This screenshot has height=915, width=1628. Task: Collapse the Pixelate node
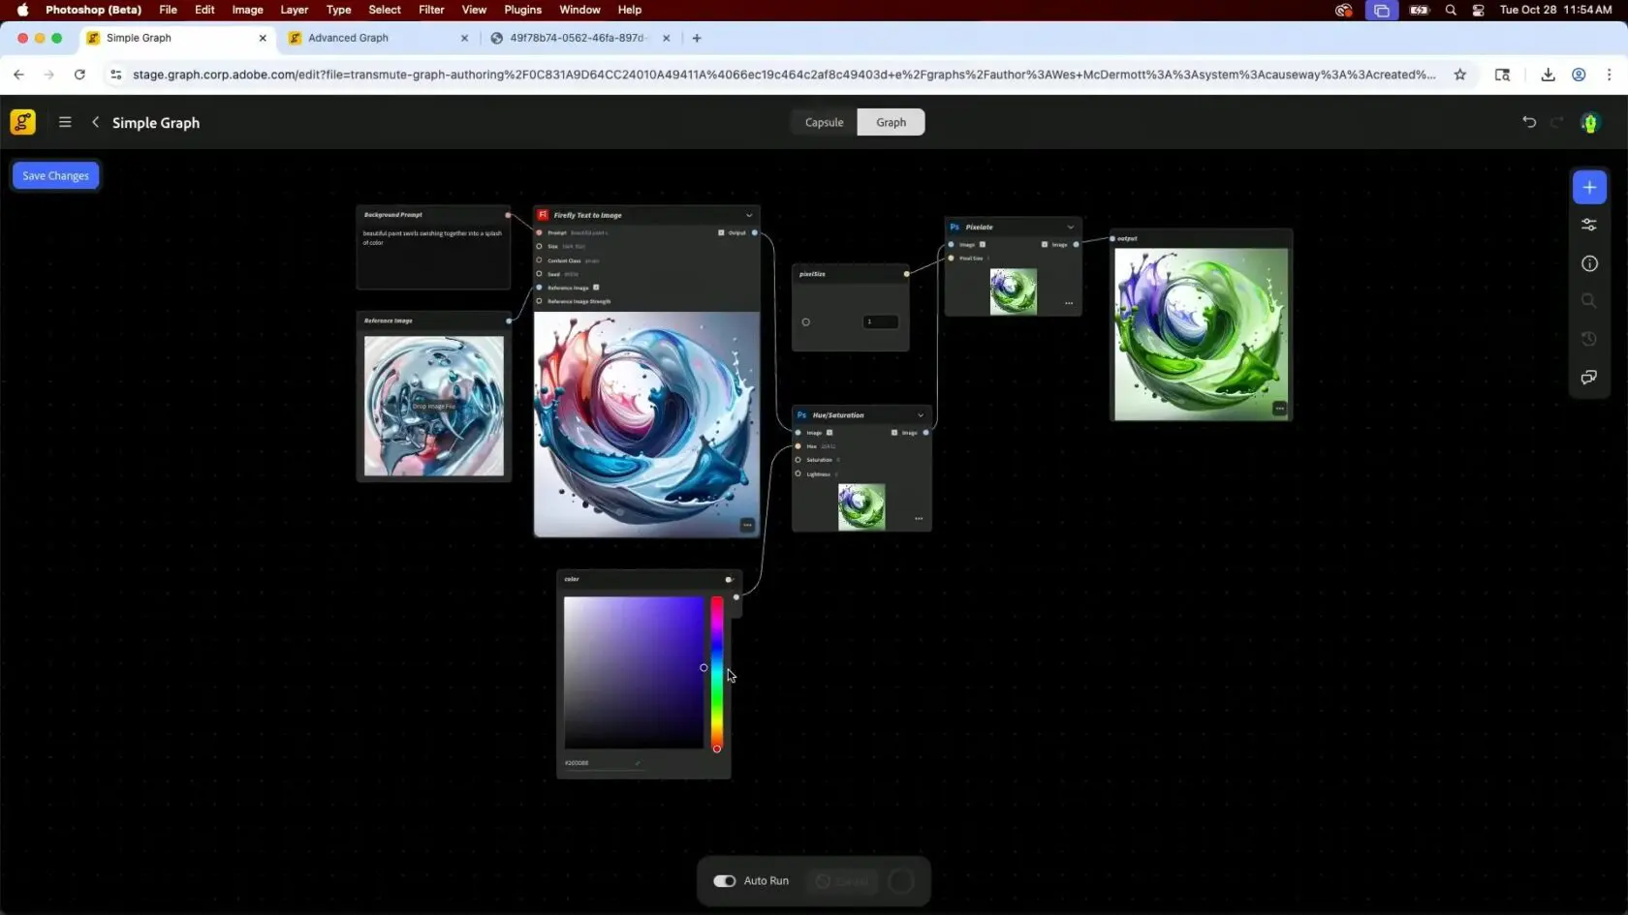(1070, 227)
